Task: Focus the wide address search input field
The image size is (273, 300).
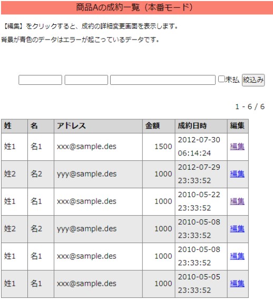Action: tap(163, 80)
